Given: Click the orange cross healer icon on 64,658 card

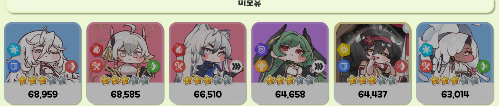Looking at the screenshot, I should pos(261,67).
